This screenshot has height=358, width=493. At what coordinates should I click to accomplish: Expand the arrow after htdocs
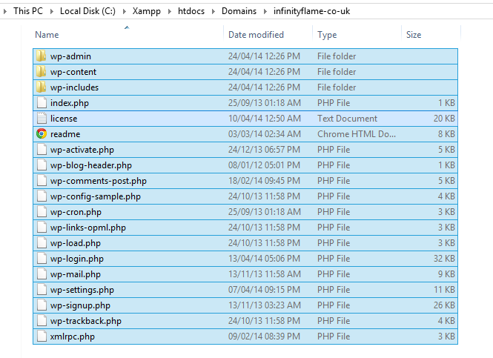pyautogui.click(x=214, y=11)
